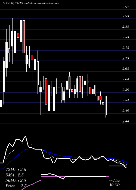Click the 2.68 price axis label
This screenshot has width=136, height=190.
tap(126, 69)
